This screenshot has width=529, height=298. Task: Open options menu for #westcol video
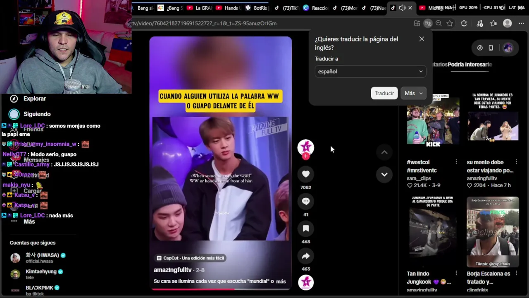point(456,162)
